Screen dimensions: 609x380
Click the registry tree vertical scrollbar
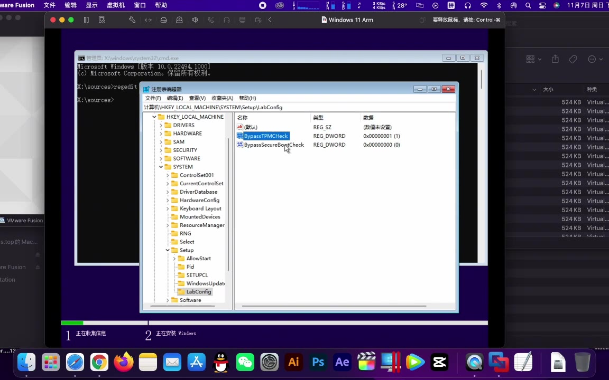click(228, 204)
